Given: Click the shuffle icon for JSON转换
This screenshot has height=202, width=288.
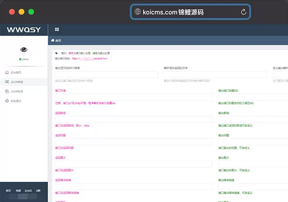Looking at the screenshot, I should 7,82.
